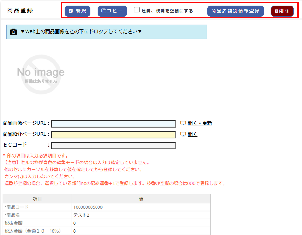Image resolution: width=302 pixels, height=235 pixels.
Task: Open 商品店舗別情報登録
Action: coord(236,11)
